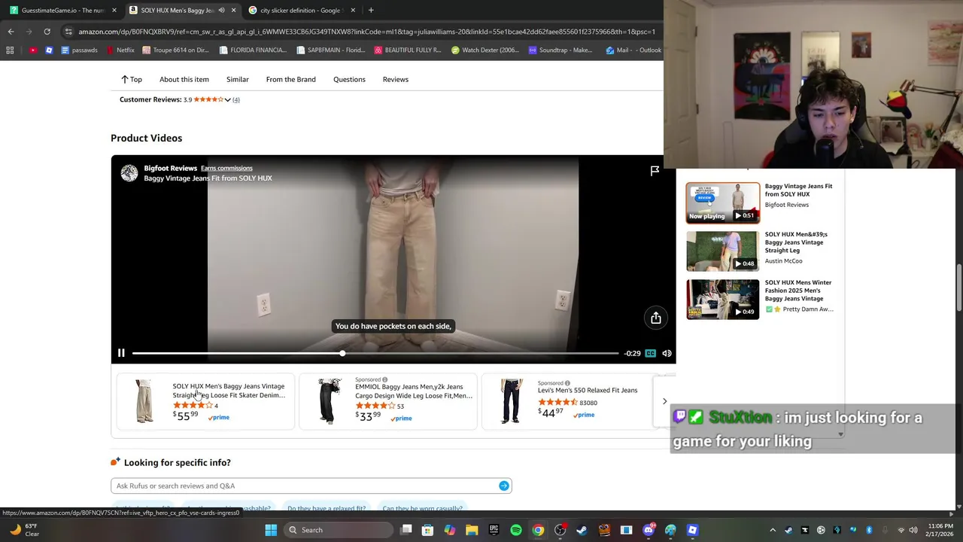
Task: Open the clock showing 11:06 PM
Action: (940, 530)
